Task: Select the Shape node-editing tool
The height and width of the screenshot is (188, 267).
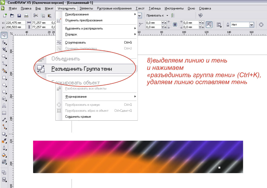Action: coord(4,42)
